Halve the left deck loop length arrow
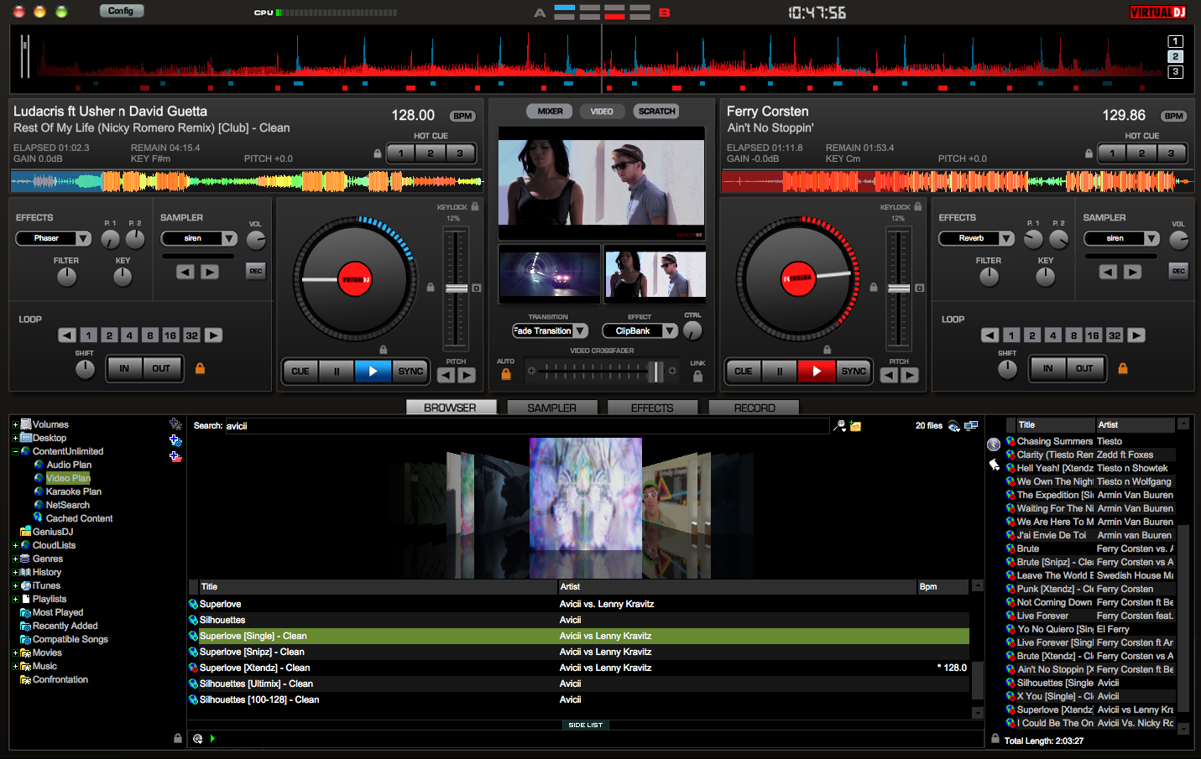Viewport: 1201px width, 759px height. click(x=67, y=335)
